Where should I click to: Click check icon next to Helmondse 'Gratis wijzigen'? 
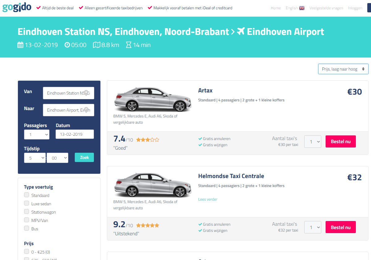(x=200, y=231)
